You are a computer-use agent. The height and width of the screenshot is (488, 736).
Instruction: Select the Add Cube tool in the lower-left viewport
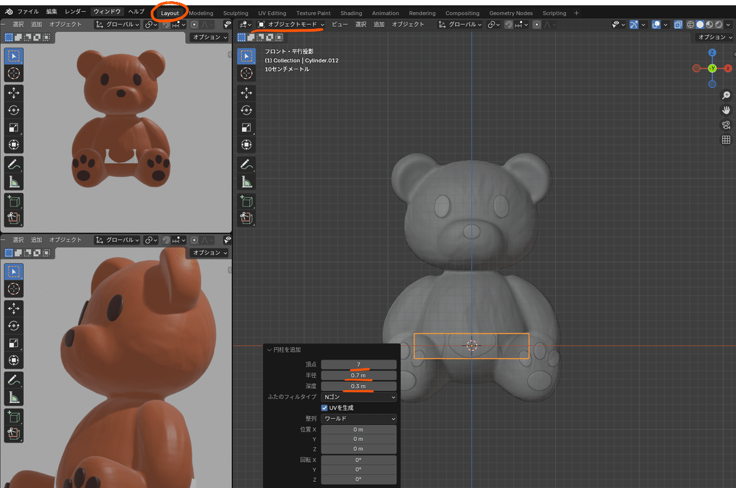pyautogui.click(x=13, y=416)
